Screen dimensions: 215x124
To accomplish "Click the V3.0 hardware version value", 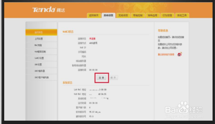I will tap(91, 116).
